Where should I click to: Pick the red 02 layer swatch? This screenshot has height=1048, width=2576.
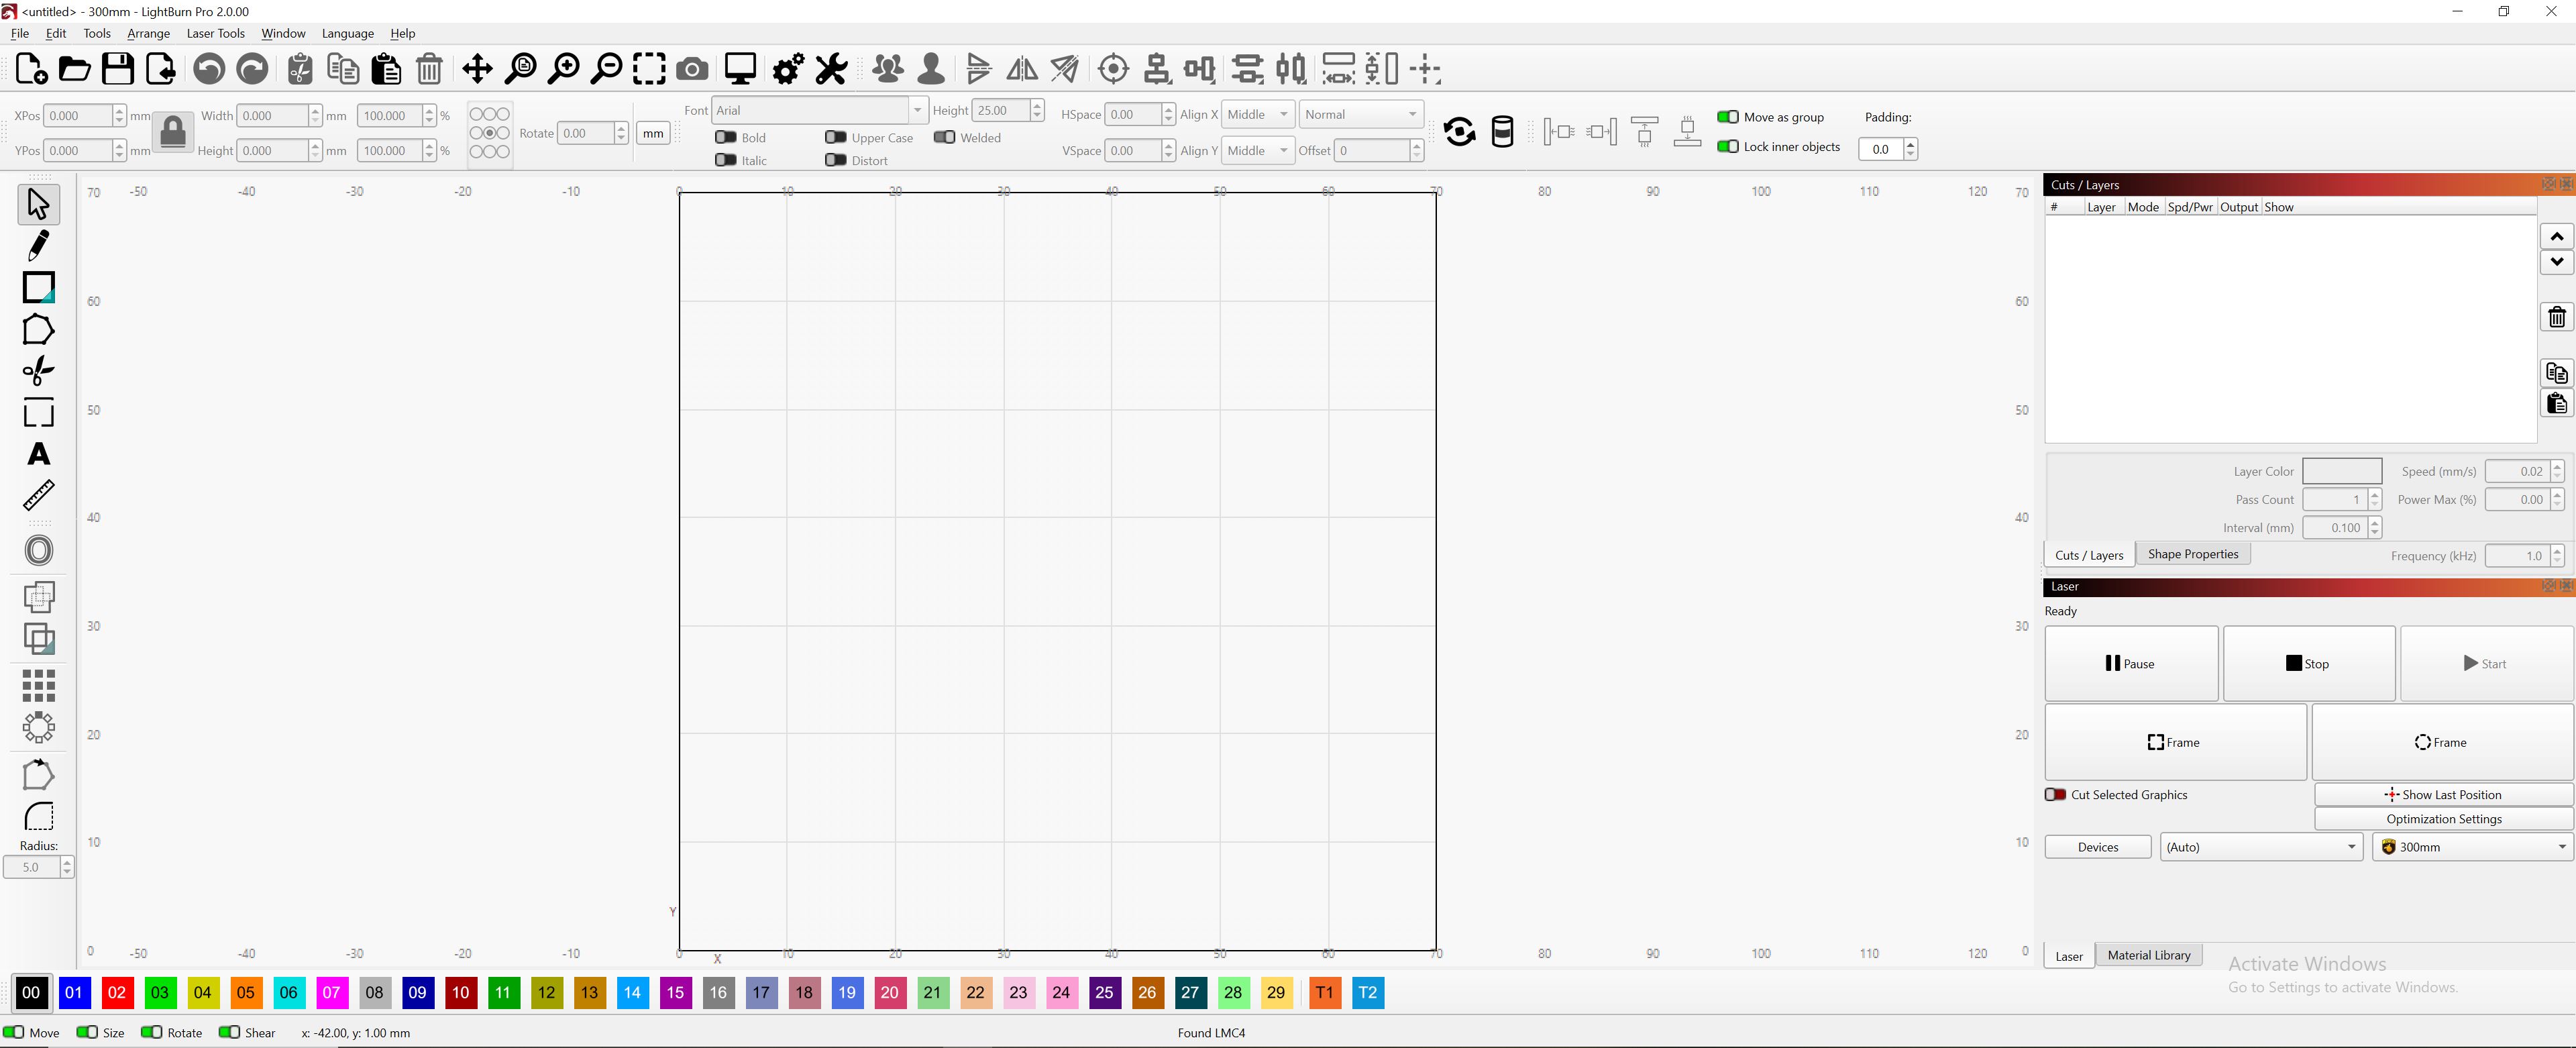tap(117, 992)
